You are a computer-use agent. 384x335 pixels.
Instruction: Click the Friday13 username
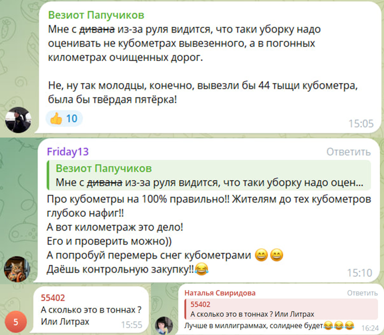(68, 152)
